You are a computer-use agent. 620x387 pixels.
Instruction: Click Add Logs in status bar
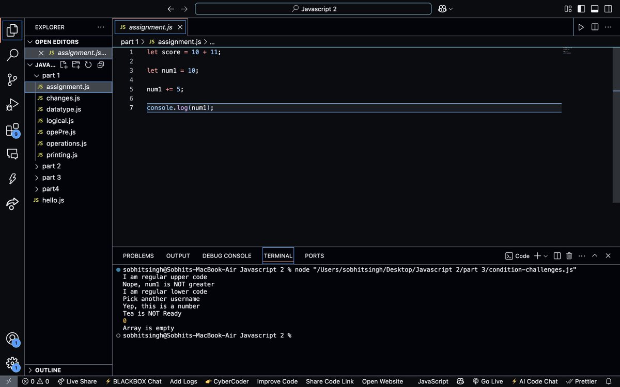click(x=183, y=381)
